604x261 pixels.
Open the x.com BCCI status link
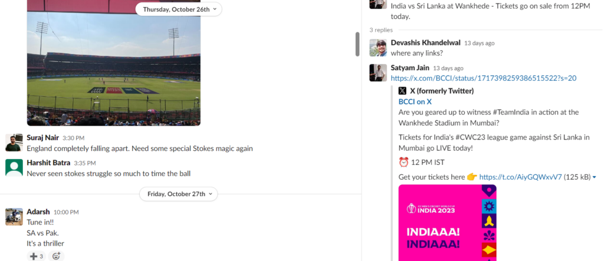pos(484,78)
